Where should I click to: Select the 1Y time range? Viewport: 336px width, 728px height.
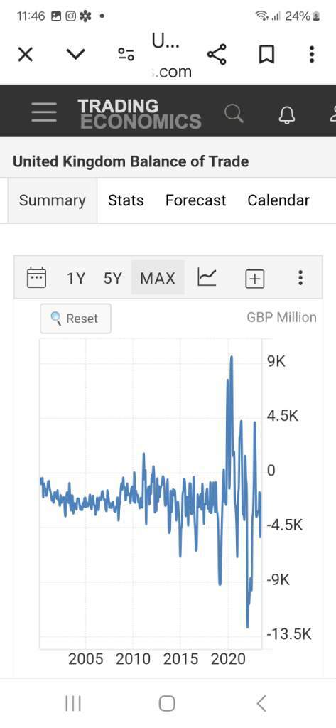click(x=75, y=278)
